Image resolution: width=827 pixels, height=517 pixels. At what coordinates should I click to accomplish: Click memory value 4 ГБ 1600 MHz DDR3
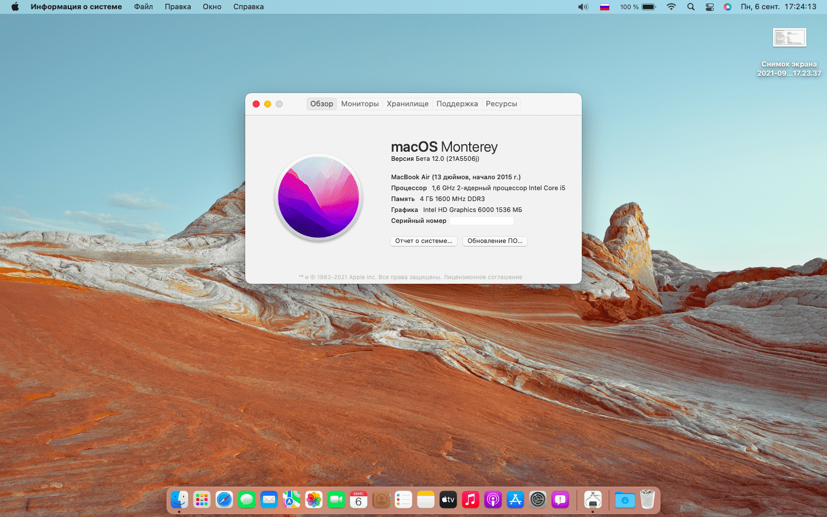coord(453,199)
